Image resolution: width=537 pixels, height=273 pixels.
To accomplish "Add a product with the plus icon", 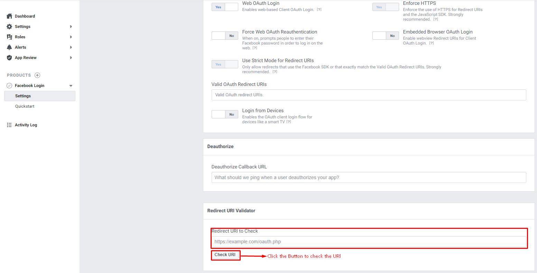I will click(37, 75).
